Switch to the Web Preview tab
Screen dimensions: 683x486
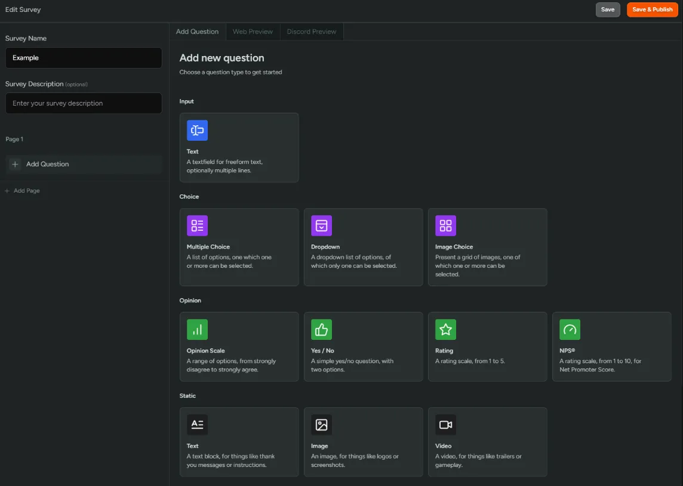253,32
